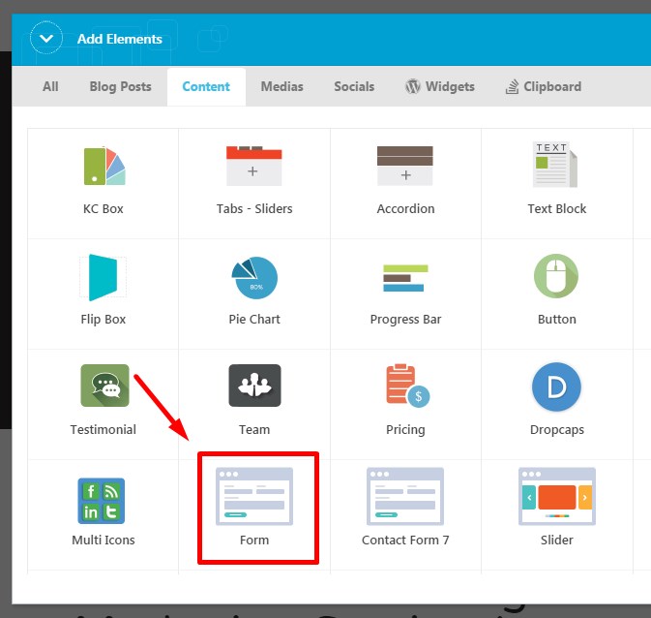Select the Progress Bar element
The width and height of the screenshot is (651, 618).
tap(404, 278)
